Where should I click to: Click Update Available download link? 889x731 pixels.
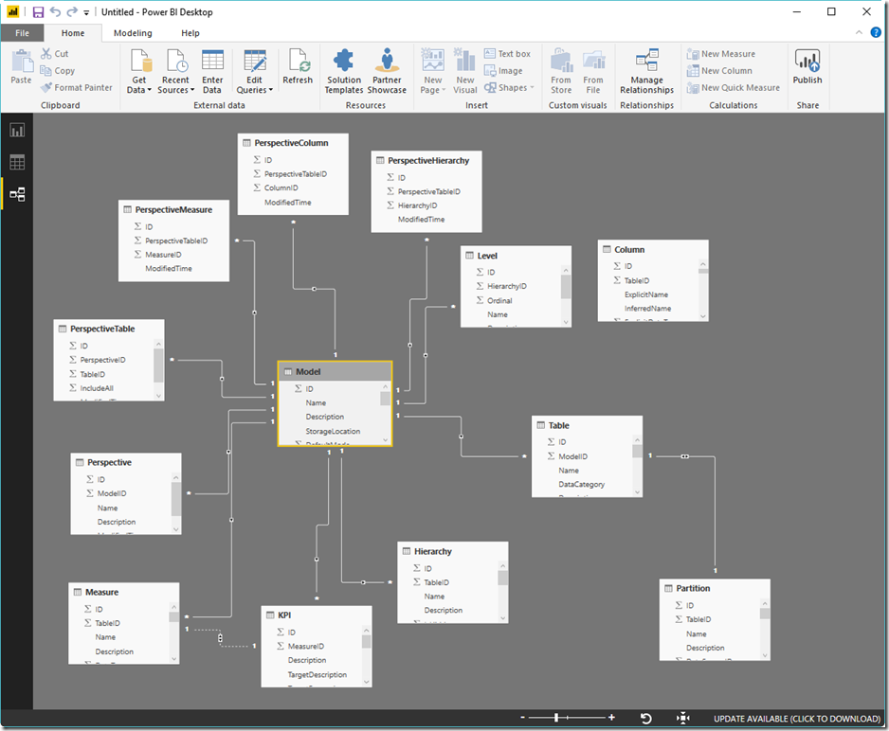797,719
